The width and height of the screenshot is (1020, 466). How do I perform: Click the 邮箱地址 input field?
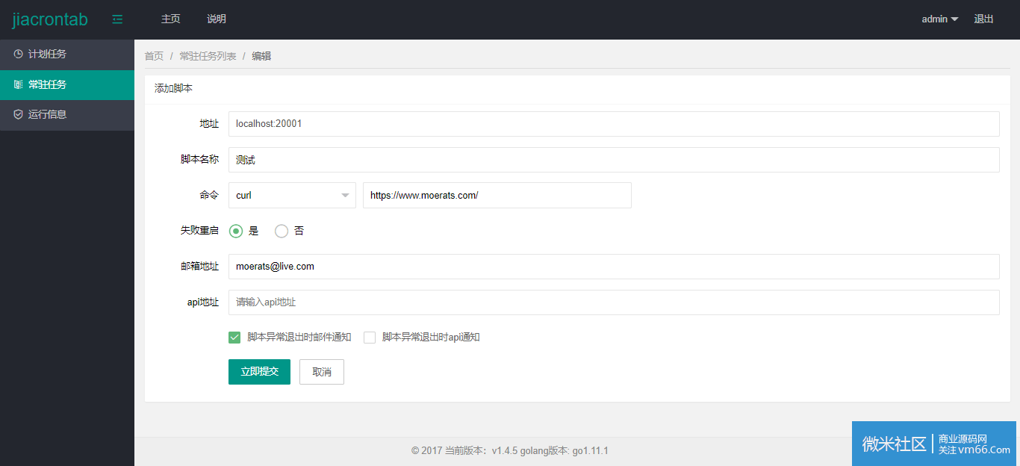614,267
